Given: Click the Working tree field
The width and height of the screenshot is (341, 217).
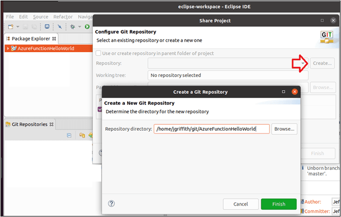Looking at the screenshot, I should (x=228, y=75).
